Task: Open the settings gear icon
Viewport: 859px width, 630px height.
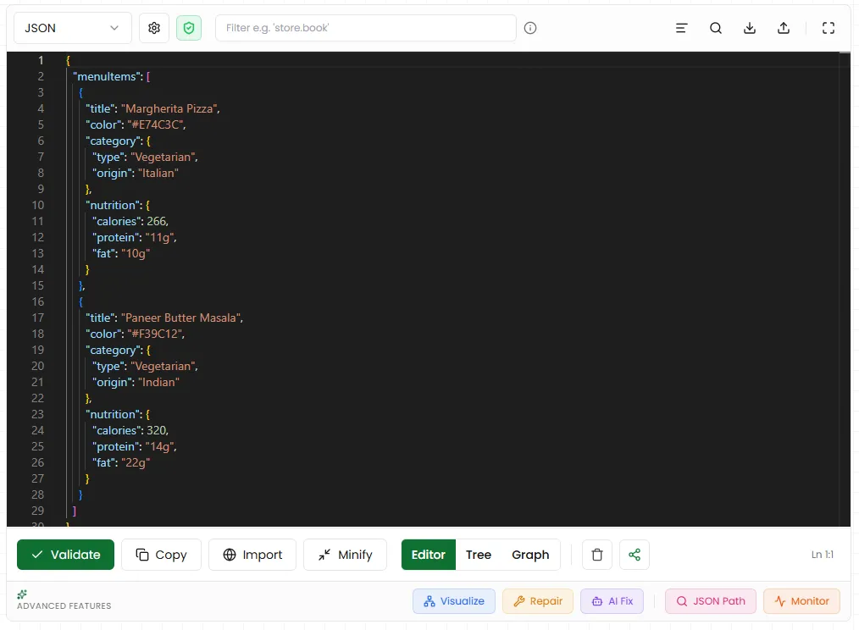Action: [x=153, y=27]
